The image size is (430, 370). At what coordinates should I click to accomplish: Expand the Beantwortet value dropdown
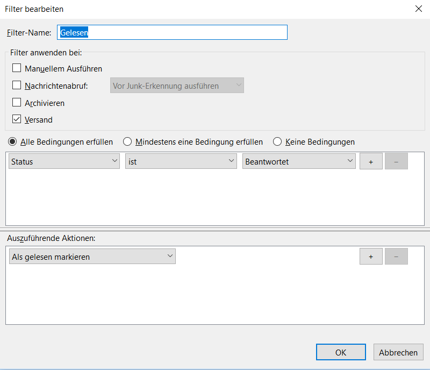[x=299, y=161]
